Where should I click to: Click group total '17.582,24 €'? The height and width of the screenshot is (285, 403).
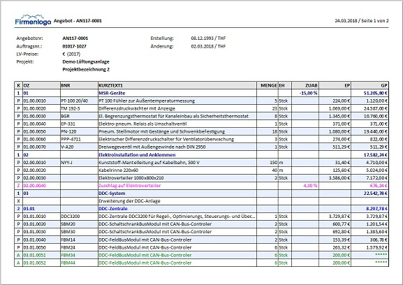376,155
